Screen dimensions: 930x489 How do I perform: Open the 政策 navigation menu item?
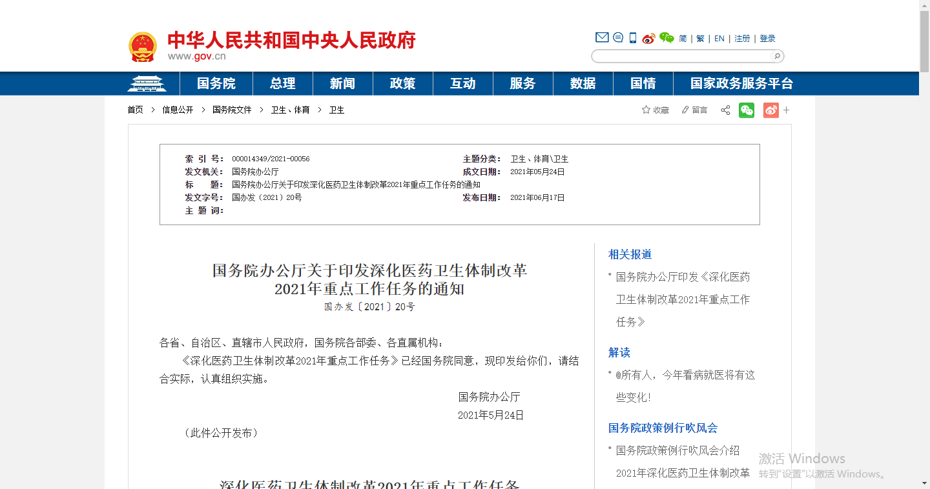(x=402, y=84)
